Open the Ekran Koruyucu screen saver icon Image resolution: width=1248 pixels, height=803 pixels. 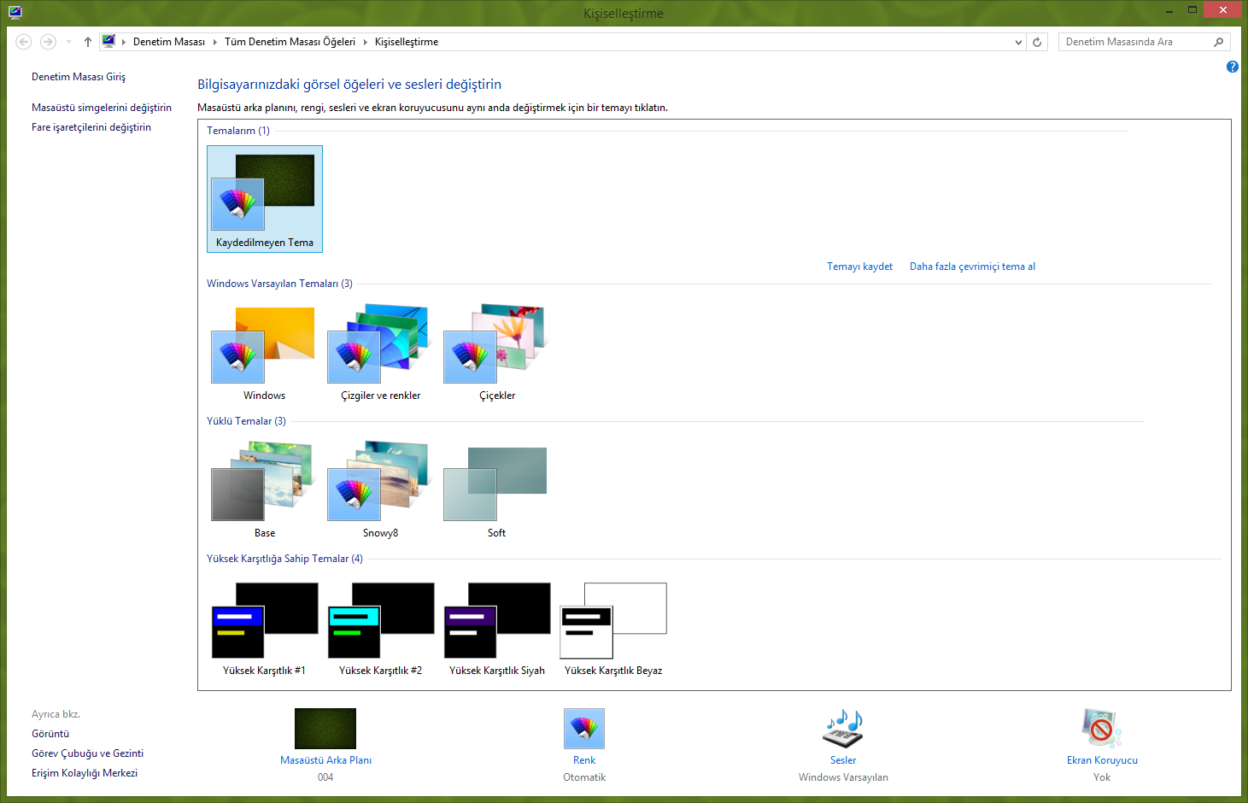1101,729
